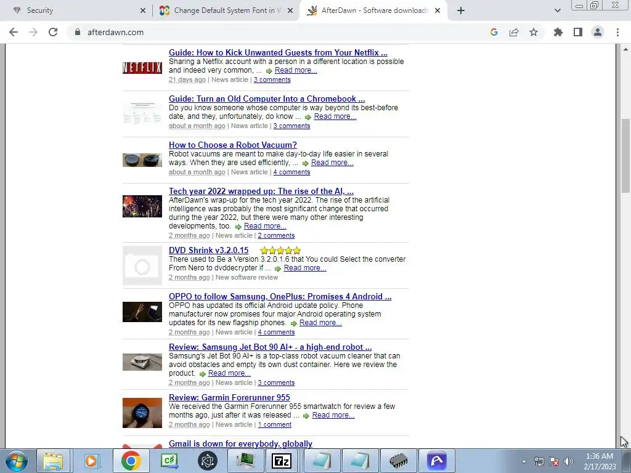Open the purple arch taskbar app
The height and width of the screenshot is (473, 631).
coord(437,461)
